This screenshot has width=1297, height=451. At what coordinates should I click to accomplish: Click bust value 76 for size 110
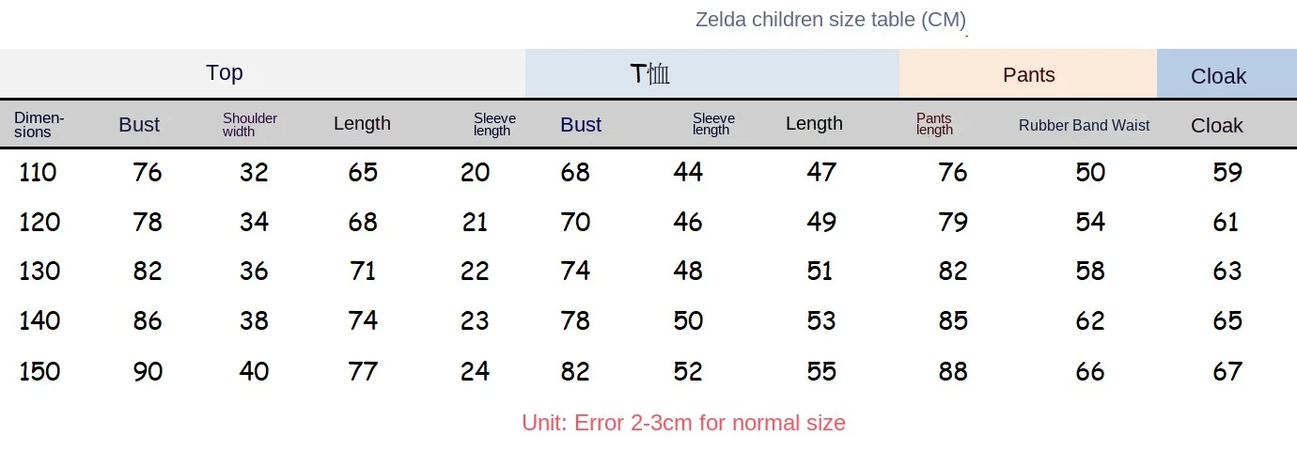148,172
